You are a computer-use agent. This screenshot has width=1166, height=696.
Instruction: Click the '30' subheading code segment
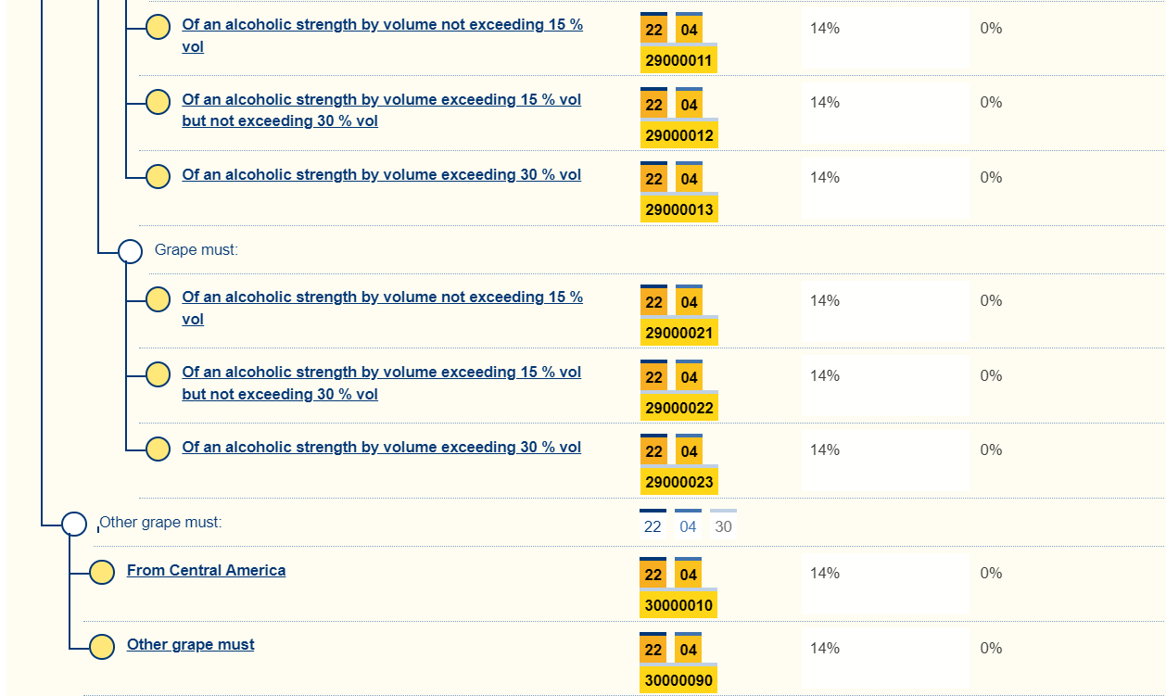pyautogui.click(x=723, y=526)
